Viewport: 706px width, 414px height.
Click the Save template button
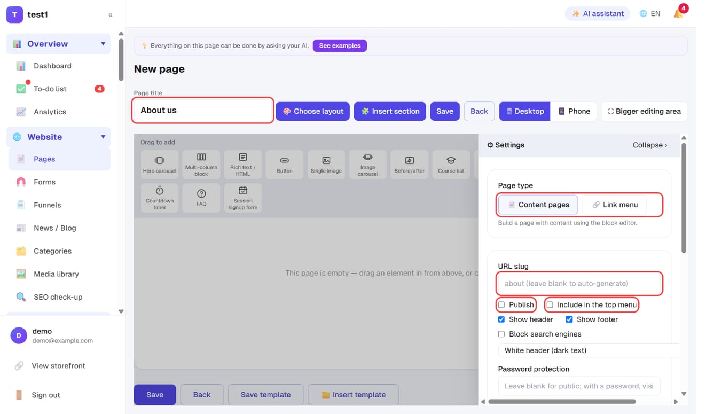coord(266,395)
